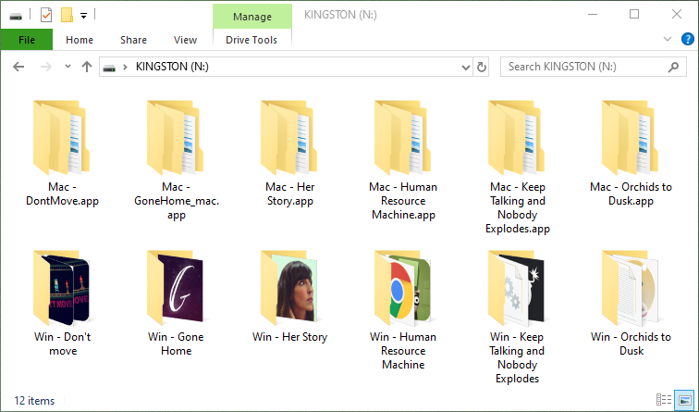
Task: Click the Manage contextual tab
Action: pos(252,17)
